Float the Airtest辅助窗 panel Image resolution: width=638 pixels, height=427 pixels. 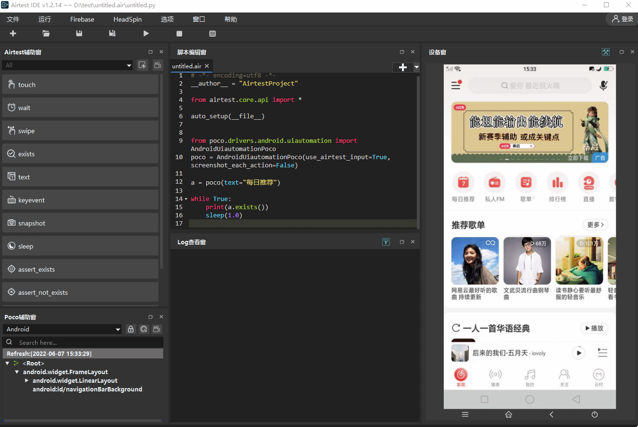[x=150, y=52]
